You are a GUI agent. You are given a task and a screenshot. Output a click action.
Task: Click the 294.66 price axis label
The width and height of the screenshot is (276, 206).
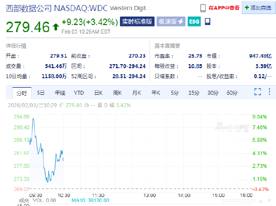pyautogui.click(x=22, y=117)
